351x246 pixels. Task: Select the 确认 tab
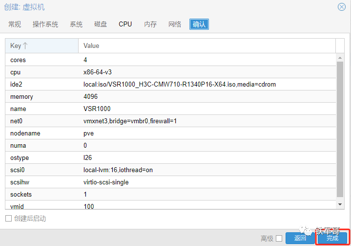199,24
